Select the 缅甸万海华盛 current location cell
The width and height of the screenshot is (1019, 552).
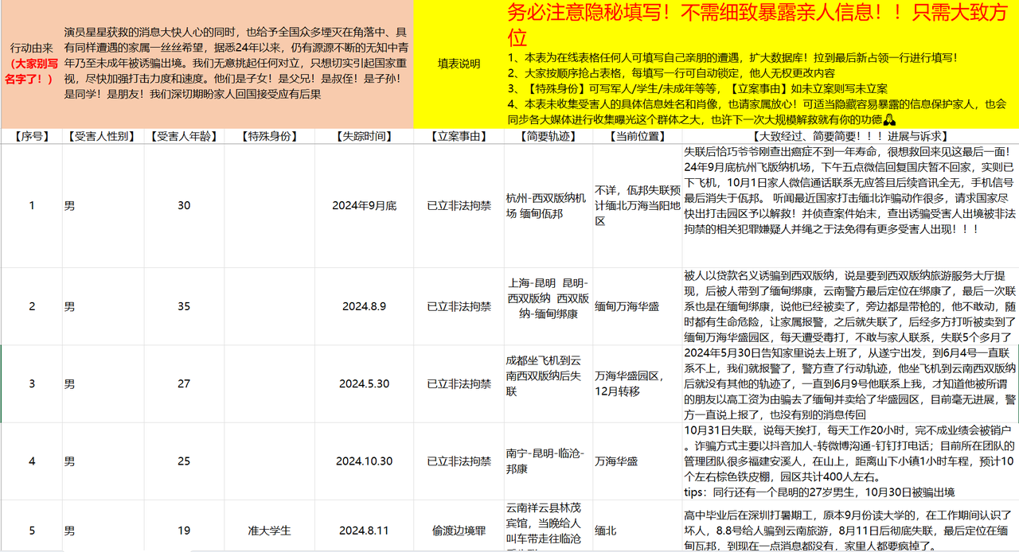pos(638,306)
